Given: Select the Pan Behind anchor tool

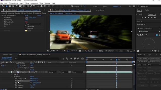Looking at the screenshot, I should point(24,6).
